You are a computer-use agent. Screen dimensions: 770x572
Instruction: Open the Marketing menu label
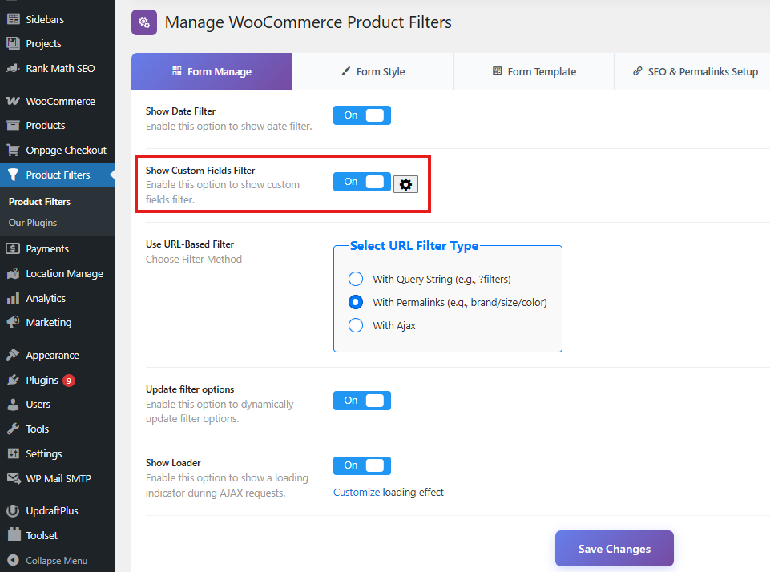coord(49,322)
